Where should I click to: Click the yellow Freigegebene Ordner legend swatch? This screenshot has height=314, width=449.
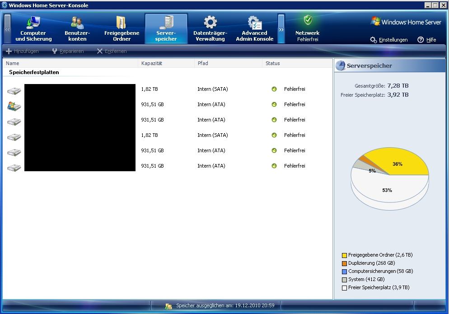point(344,255)
